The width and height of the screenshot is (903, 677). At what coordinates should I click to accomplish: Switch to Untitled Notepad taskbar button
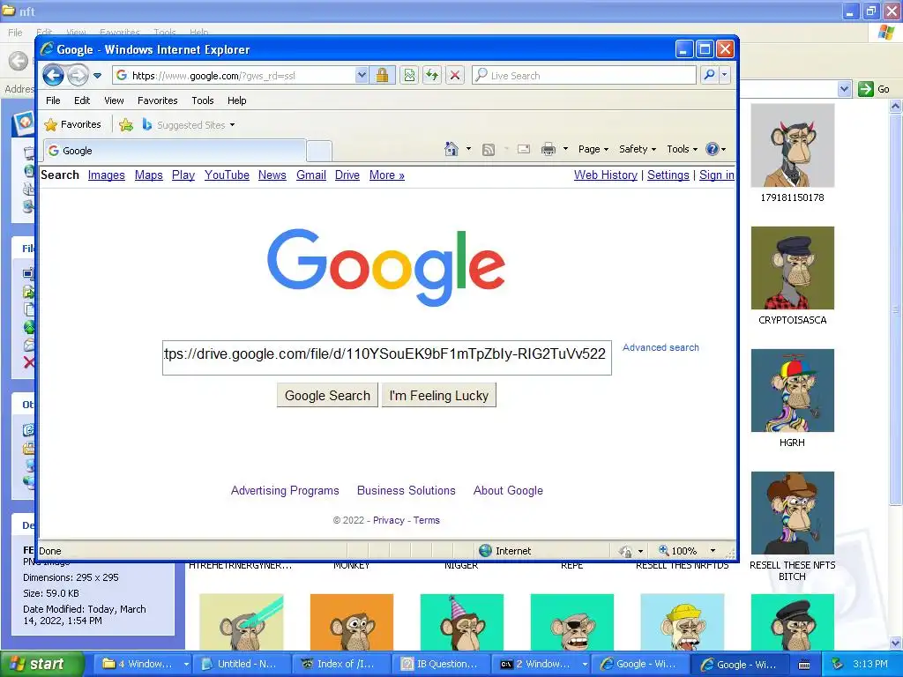[x=241, y=665]
